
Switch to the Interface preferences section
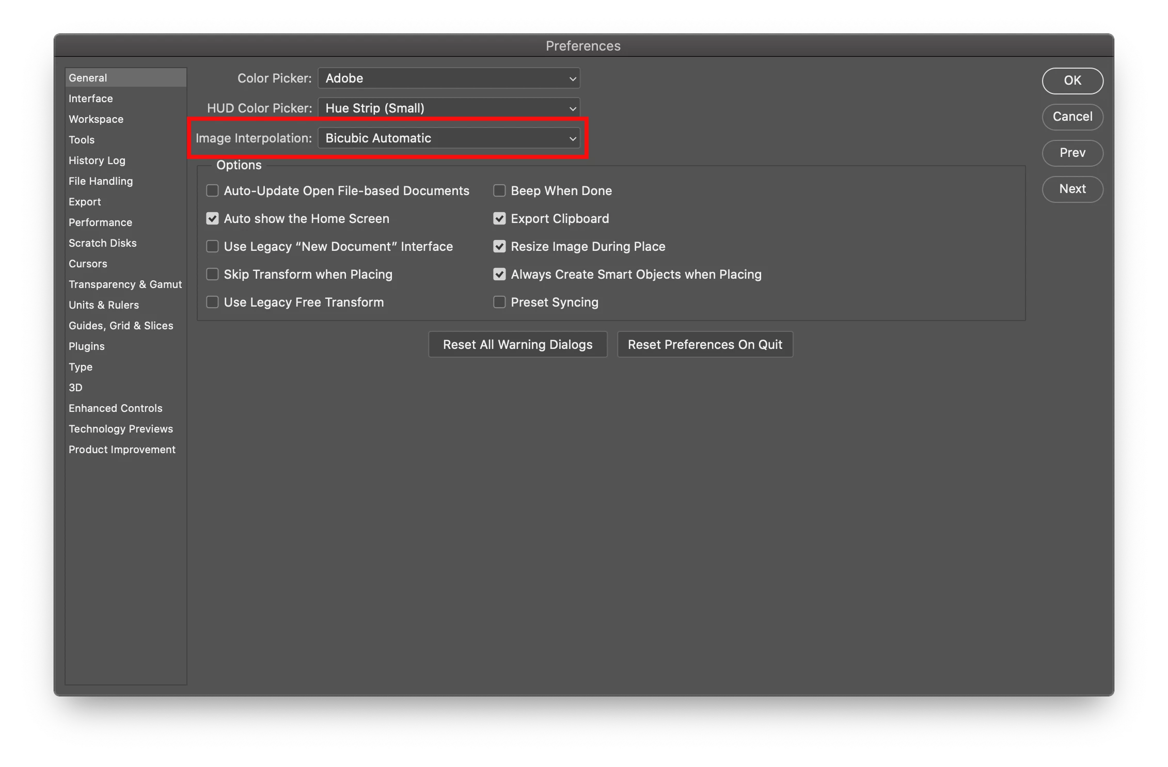point(91,99)
